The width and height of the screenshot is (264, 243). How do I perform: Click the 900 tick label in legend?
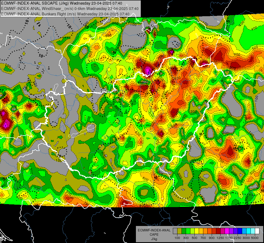click(x=212, y=238)
